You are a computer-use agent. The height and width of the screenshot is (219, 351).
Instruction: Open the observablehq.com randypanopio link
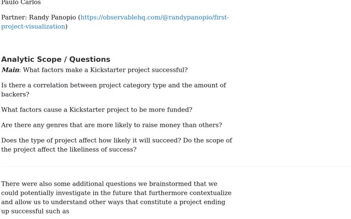point(155,18)
